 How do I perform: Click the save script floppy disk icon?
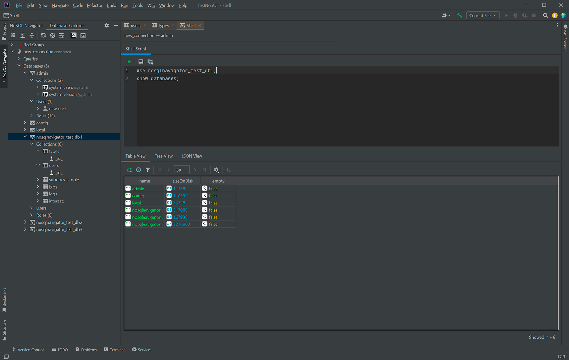141,62
